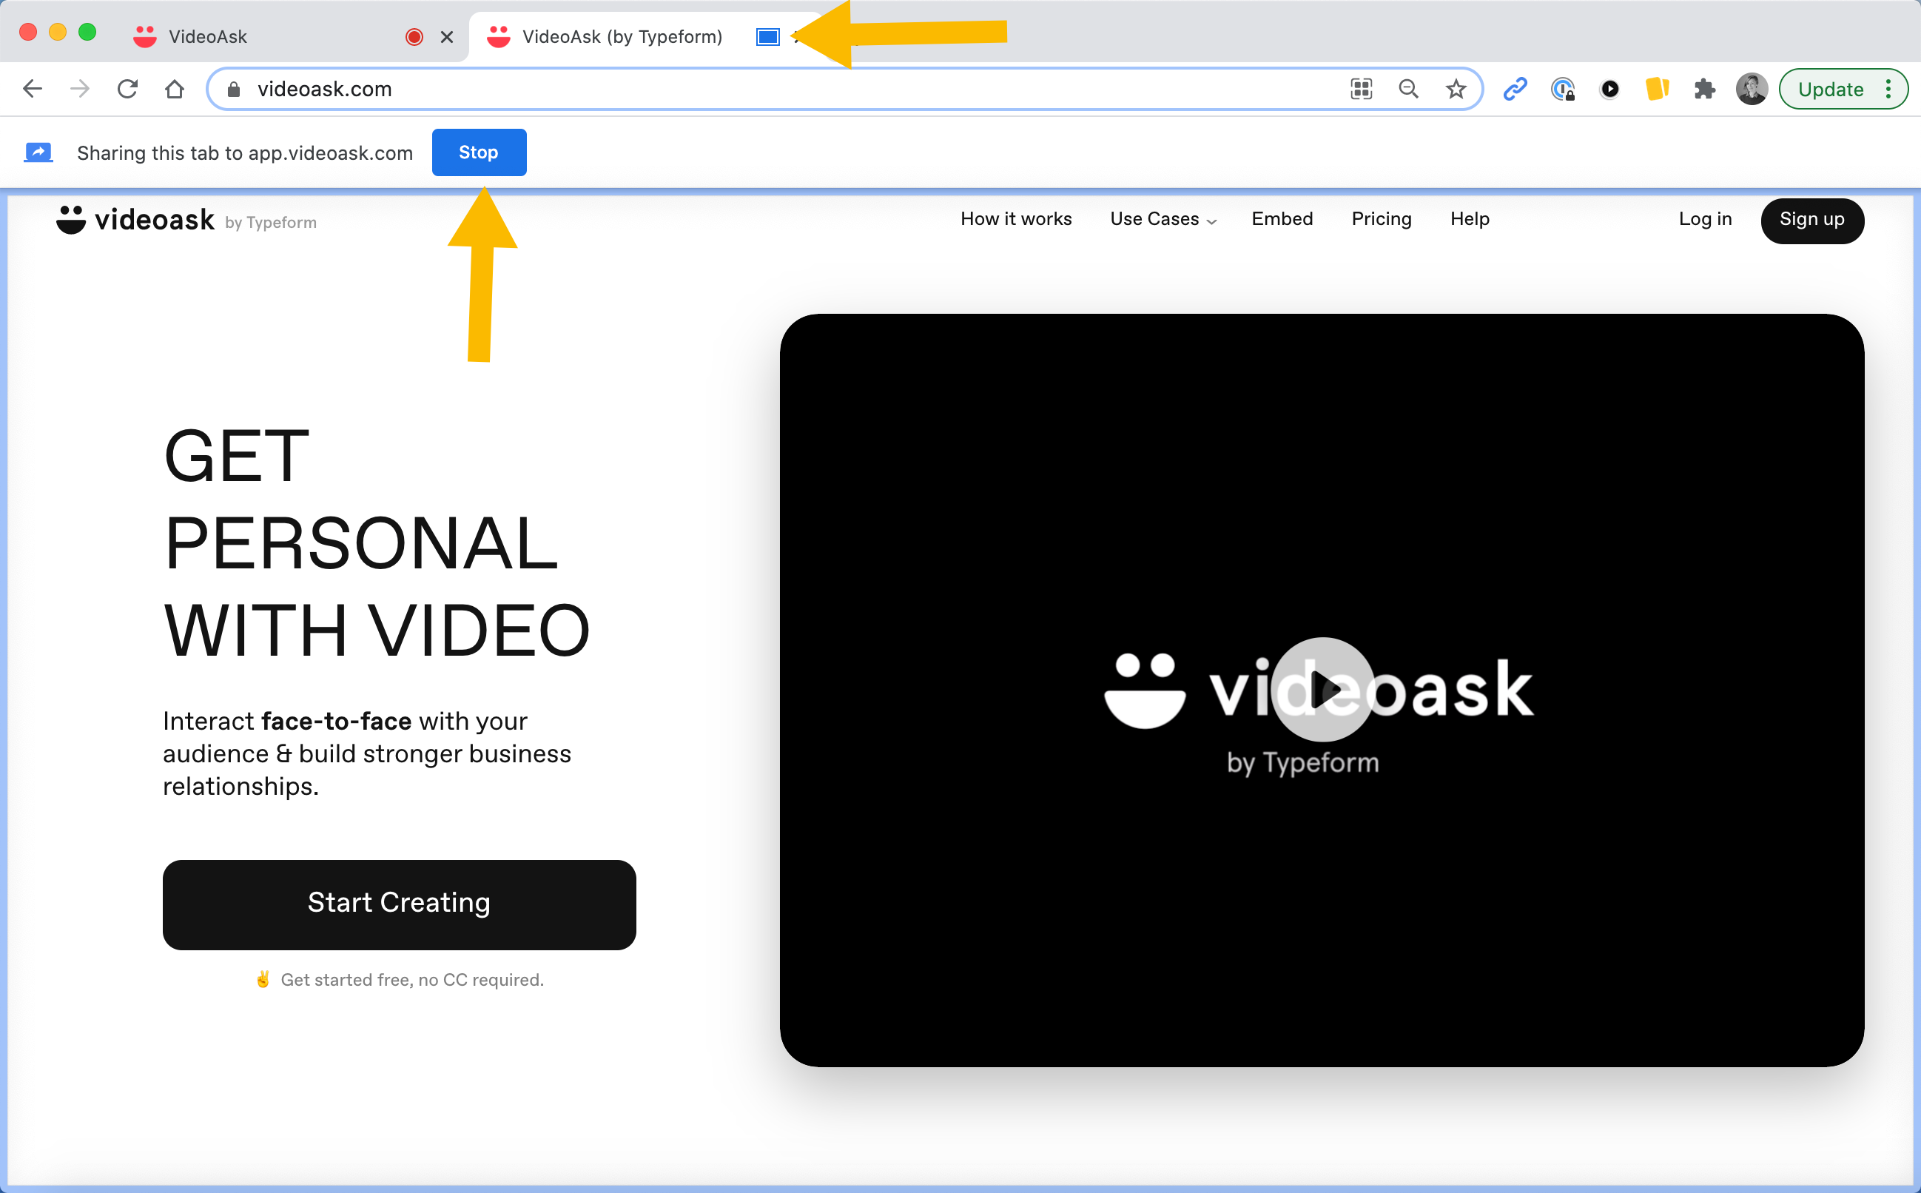The height and width of the screenshot is (1193, 1921).
Task: Open the yellow cards extension
Action: coord(1657,89)
